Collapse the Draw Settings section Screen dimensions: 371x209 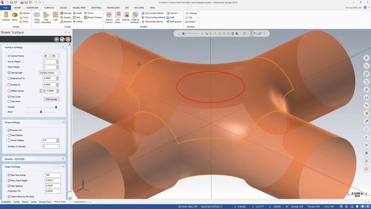click(63, 122)
